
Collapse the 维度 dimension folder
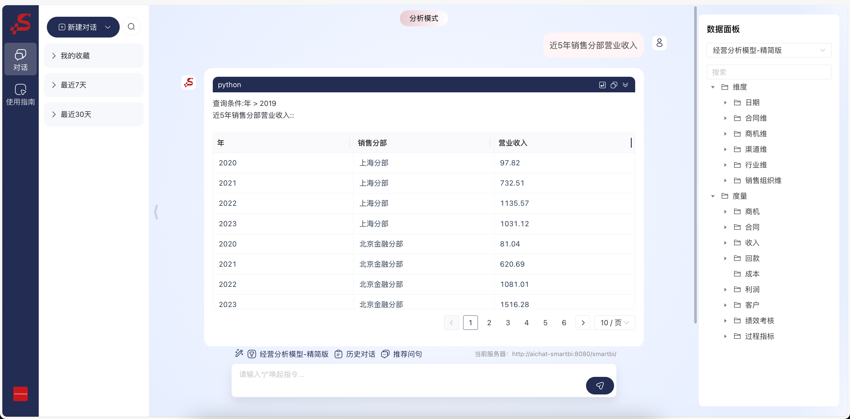click(x=713, y=87)
